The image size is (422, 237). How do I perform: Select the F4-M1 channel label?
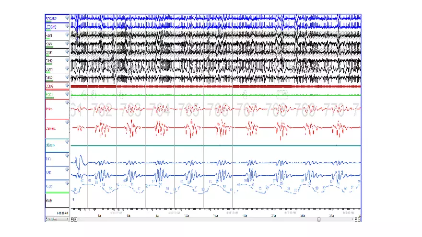49,35
